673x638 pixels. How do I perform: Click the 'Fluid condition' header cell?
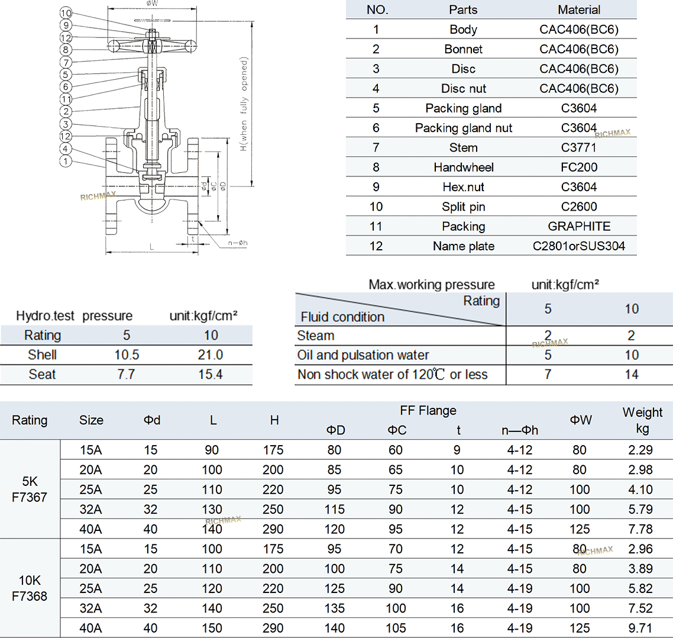tap(342, 317)
